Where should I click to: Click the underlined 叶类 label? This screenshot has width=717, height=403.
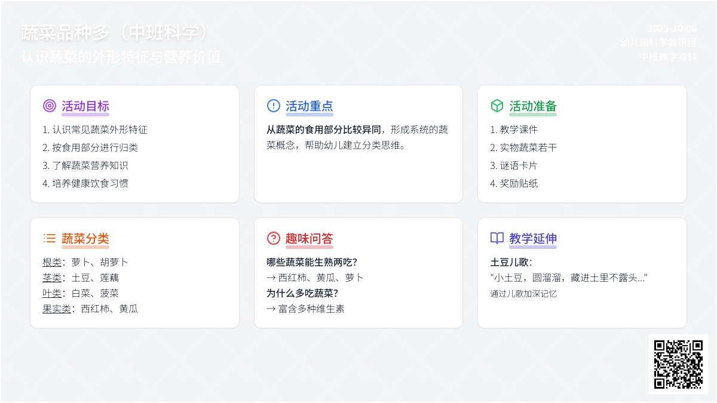point(51,293)
